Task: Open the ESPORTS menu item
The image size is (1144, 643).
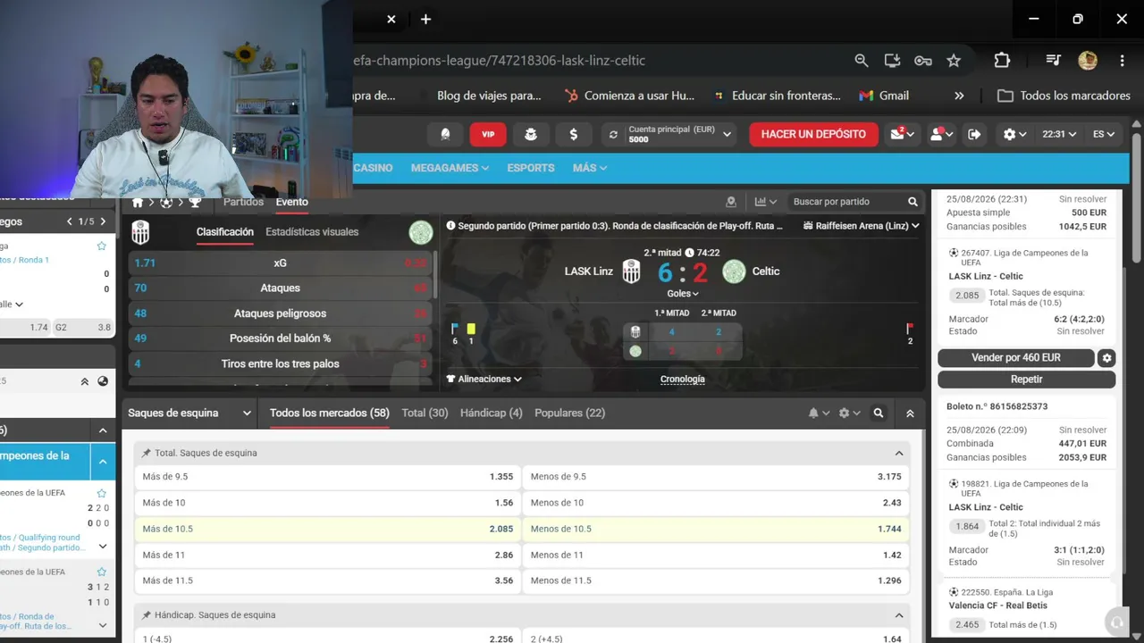Action: [531, 168]
